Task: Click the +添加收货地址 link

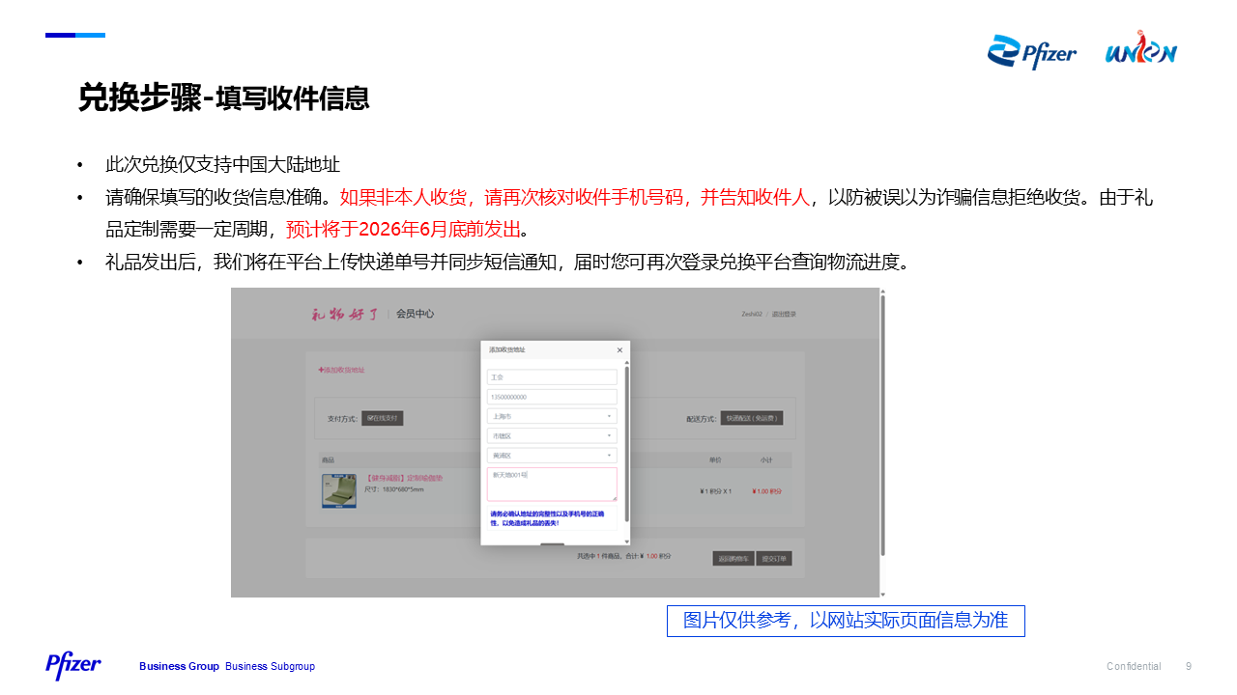Action: pos(341,370)
